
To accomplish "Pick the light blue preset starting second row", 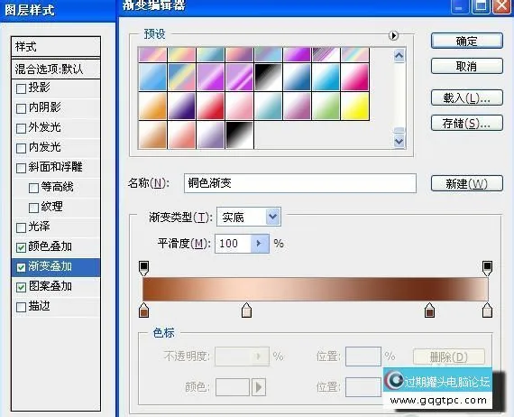I will tap(152, 77).
